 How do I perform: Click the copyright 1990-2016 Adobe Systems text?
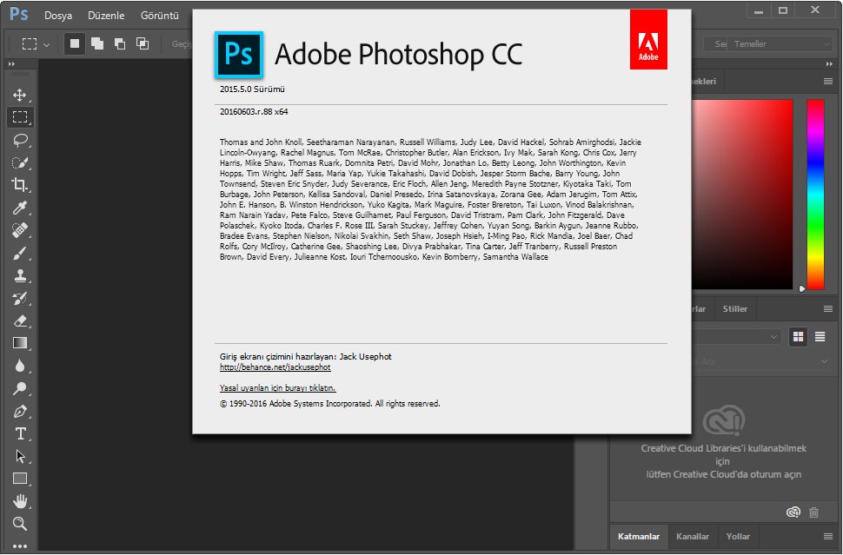[329, 404]
